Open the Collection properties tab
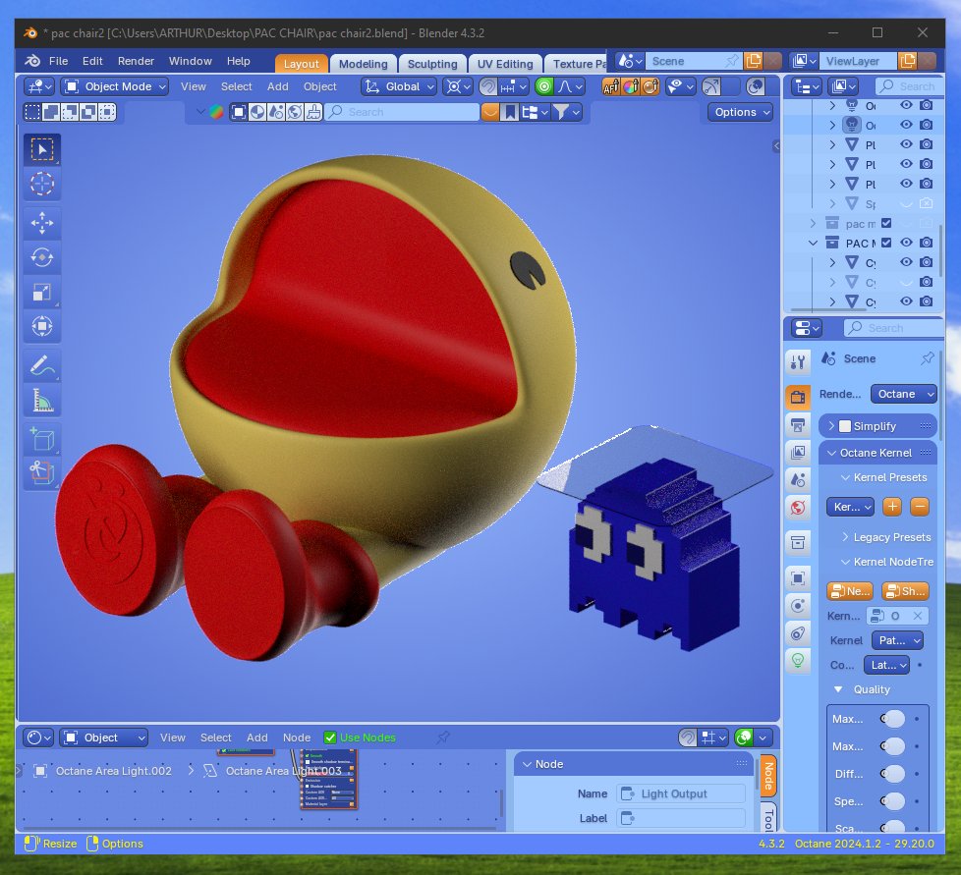This screenshot has width=961, height=875. (797, 542)
